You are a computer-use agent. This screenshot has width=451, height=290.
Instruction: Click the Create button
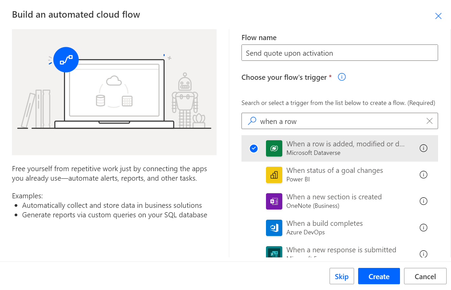pos(379,276)
